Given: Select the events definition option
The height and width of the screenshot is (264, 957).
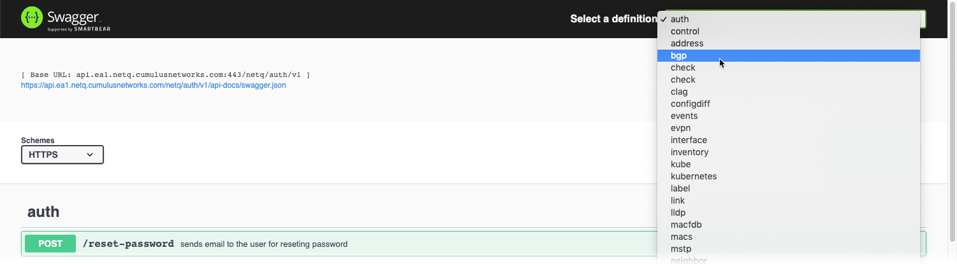Looking at the screenshot, I should coord(684,116).
